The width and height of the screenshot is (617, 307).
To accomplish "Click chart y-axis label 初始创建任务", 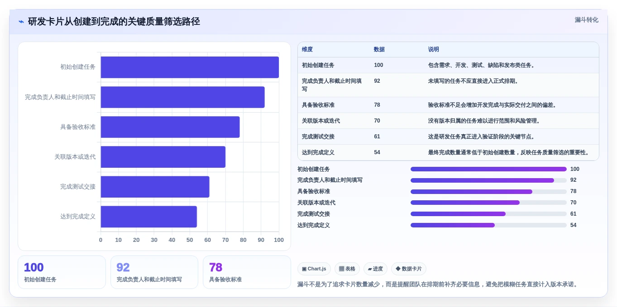I will click(x=78, y=67).
